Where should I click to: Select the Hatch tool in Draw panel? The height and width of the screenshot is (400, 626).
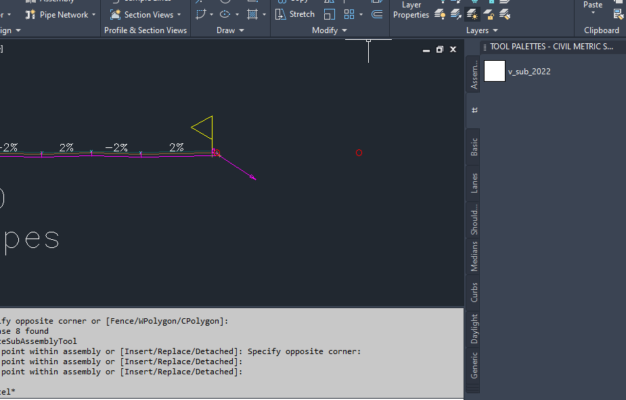252,14
